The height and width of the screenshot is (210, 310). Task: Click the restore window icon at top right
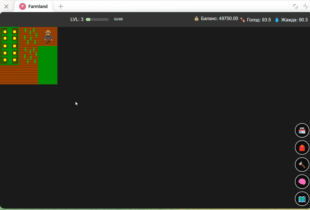point(295,6)
